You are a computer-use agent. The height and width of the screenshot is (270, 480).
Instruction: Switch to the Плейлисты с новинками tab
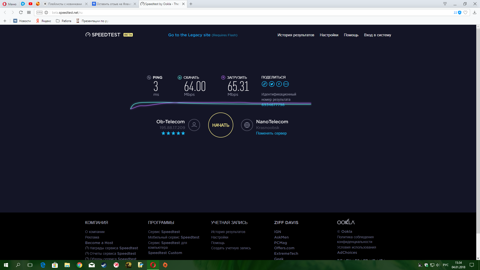point(65,4)
